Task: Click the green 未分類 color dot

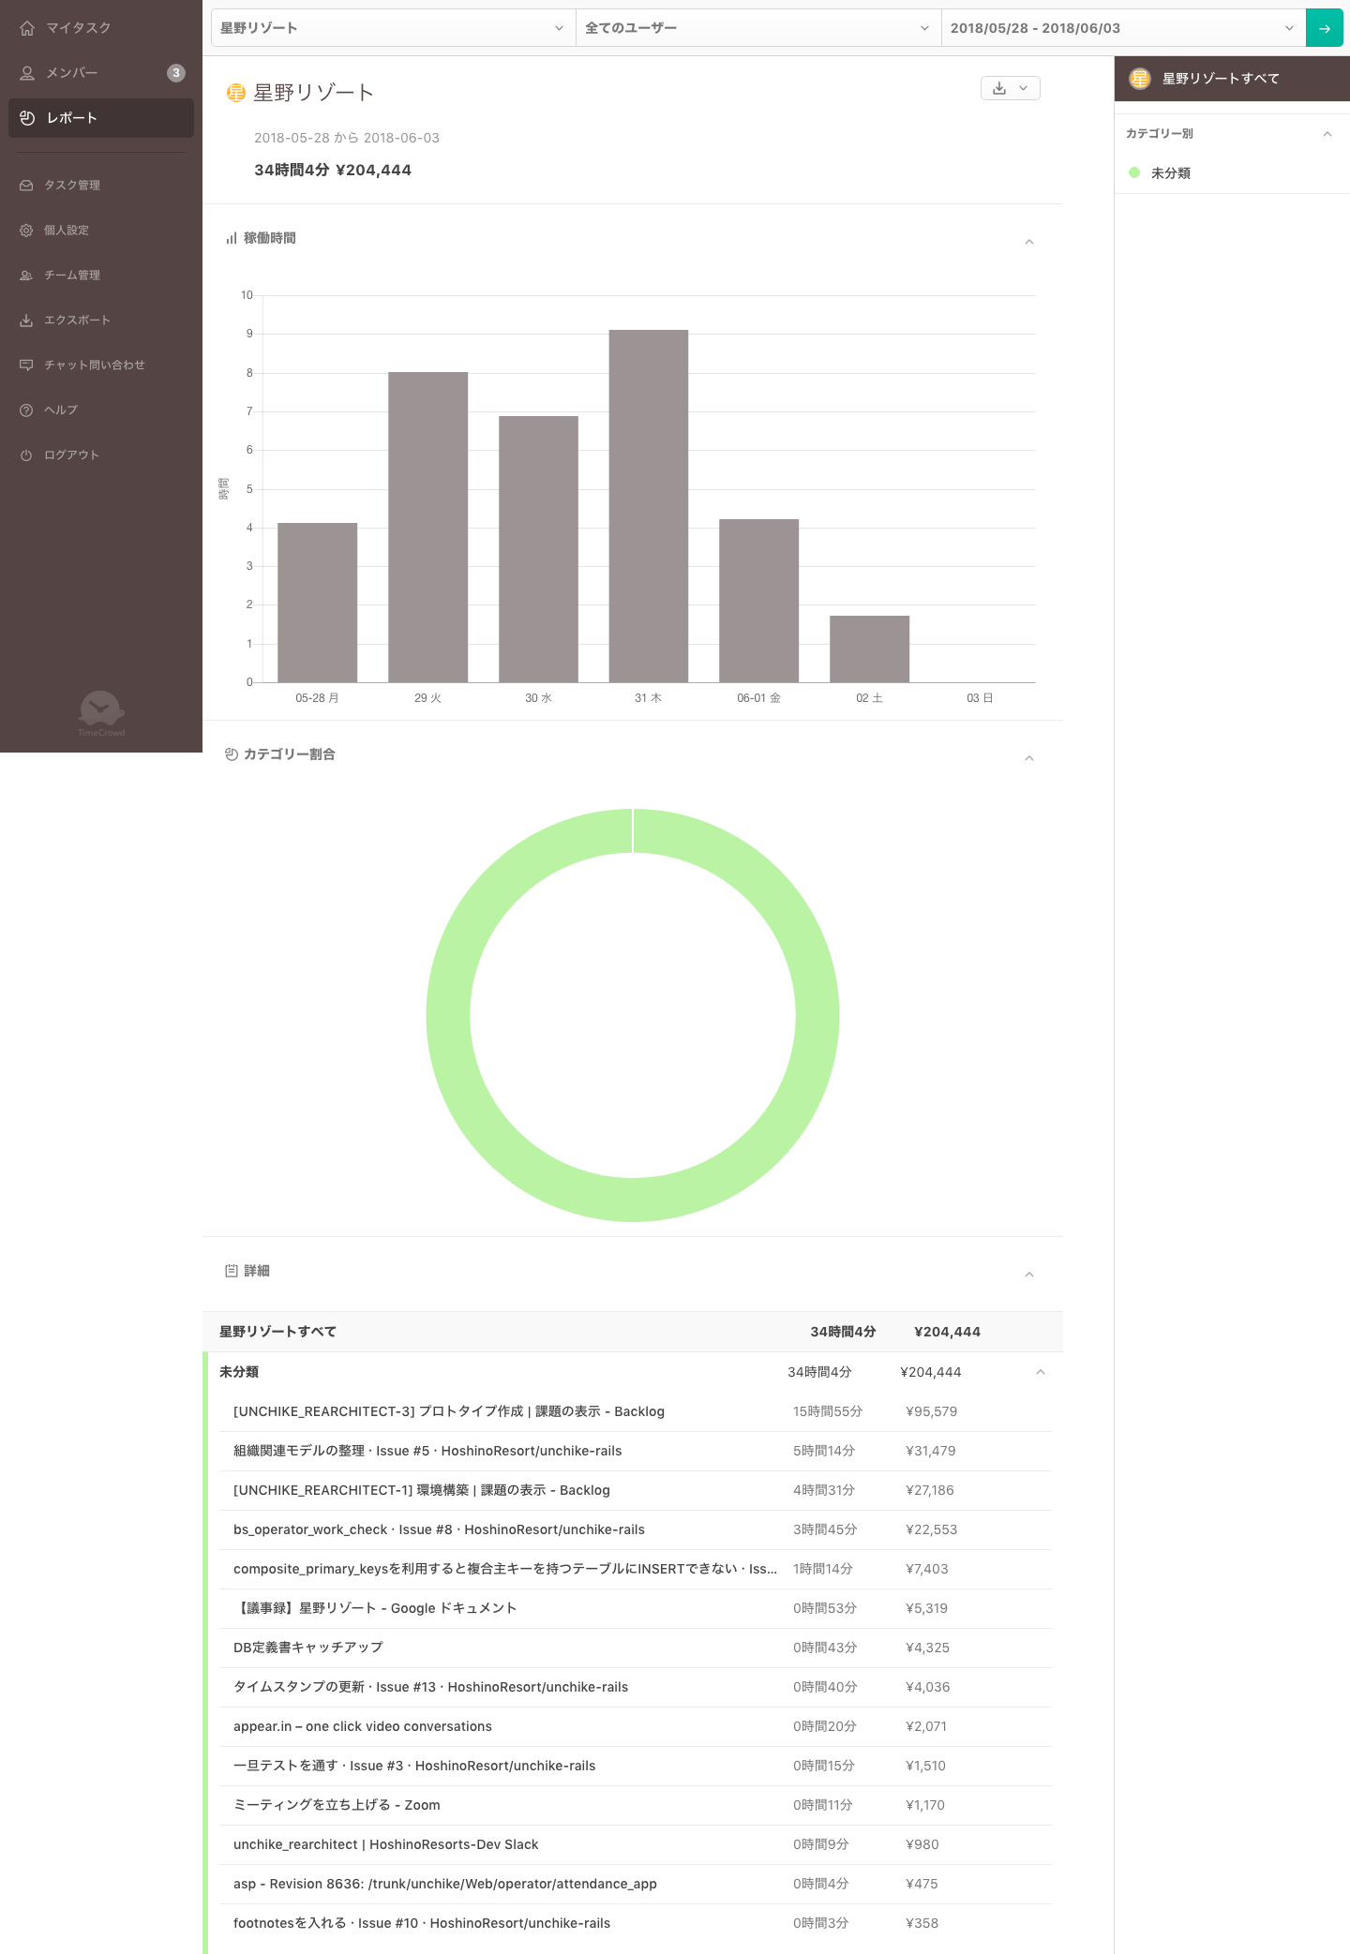Action: pyautogui.click(x=1134, y=172)
